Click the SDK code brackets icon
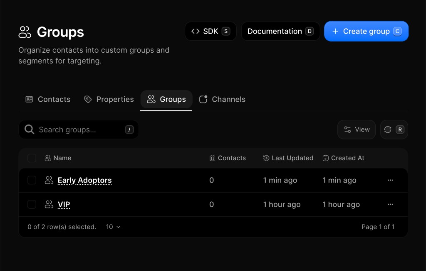Screen dimensions: 426x271 coord(196,31)
